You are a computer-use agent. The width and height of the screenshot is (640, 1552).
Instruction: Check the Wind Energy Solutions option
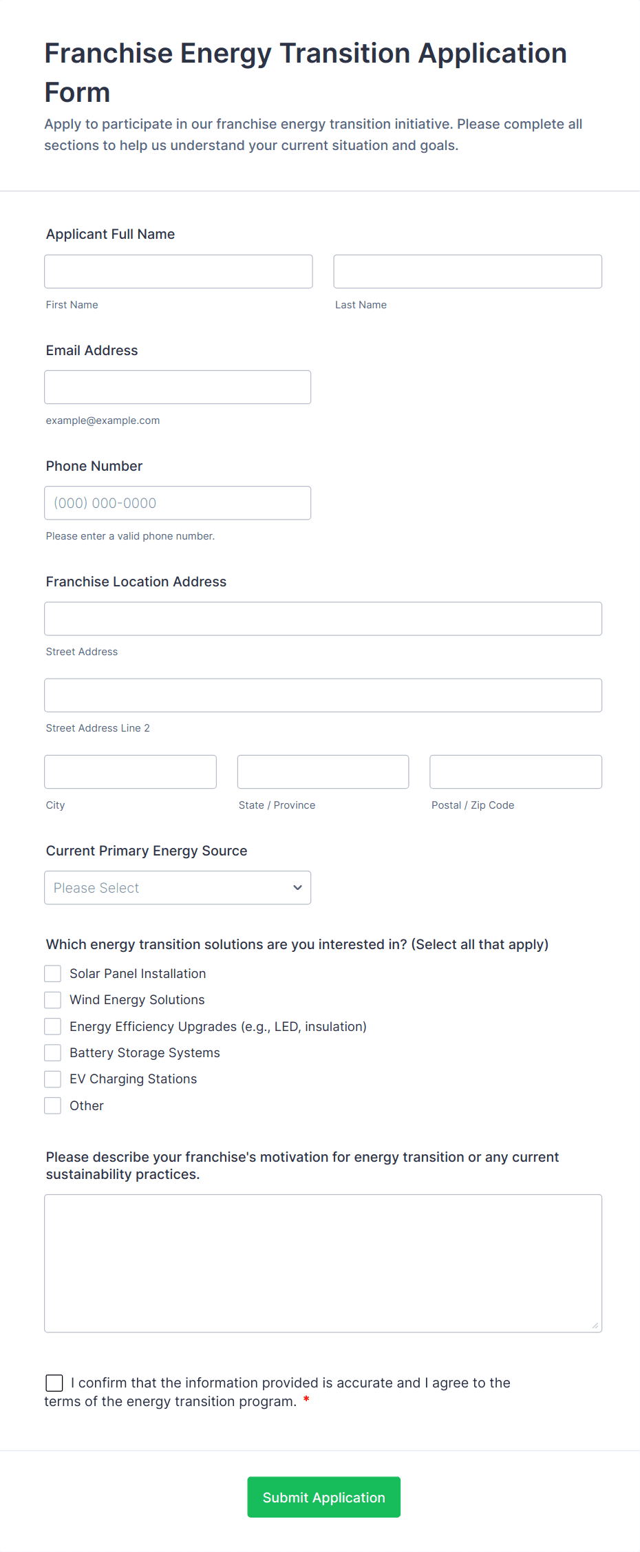(52, 999)
